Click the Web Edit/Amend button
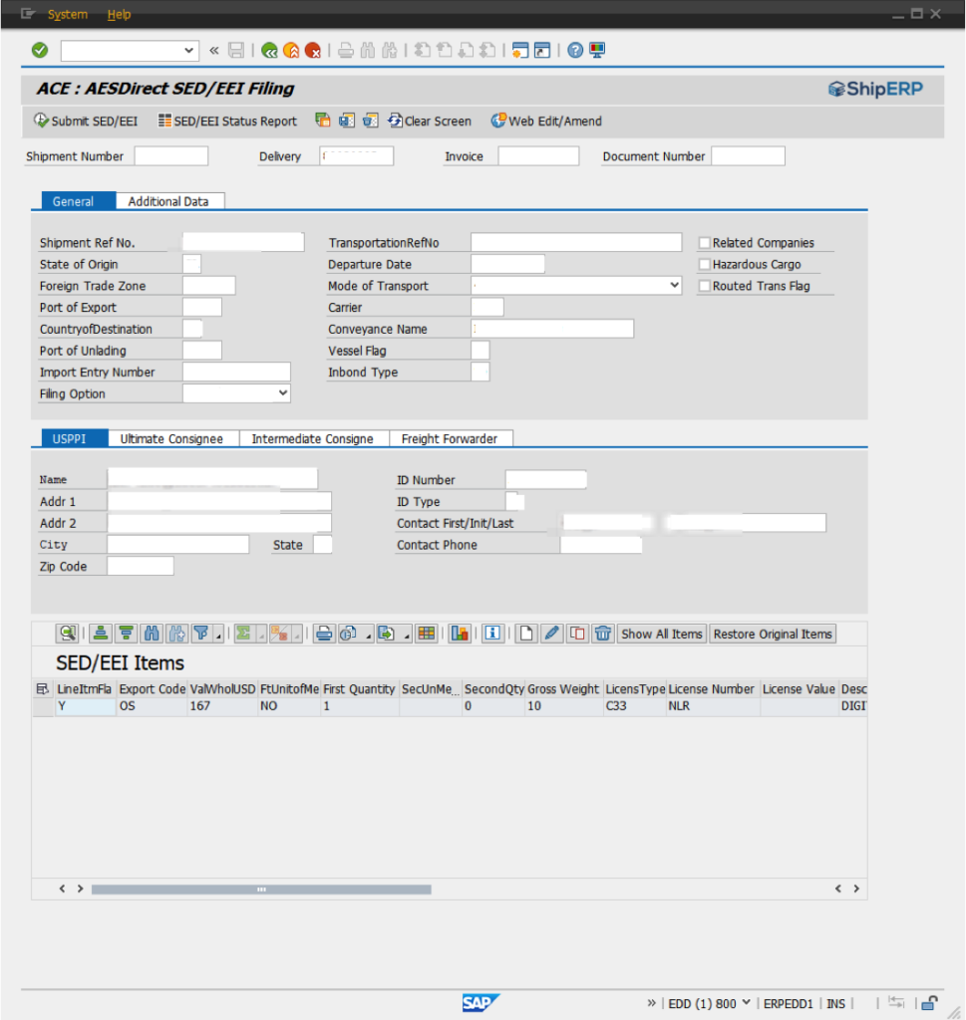966x1020 pixels. [x=546, y=121]
